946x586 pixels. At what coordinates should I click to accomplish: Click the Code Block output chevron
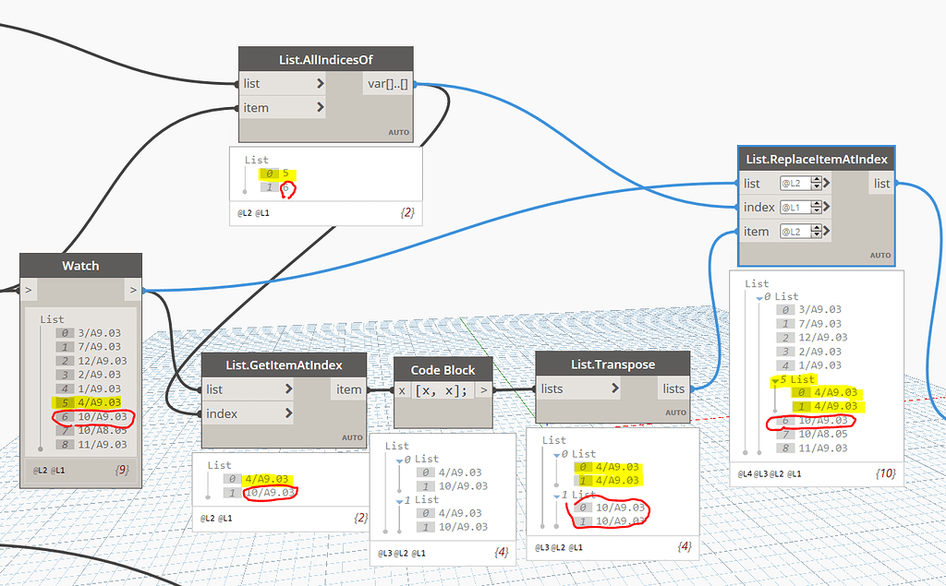point(481,389)
